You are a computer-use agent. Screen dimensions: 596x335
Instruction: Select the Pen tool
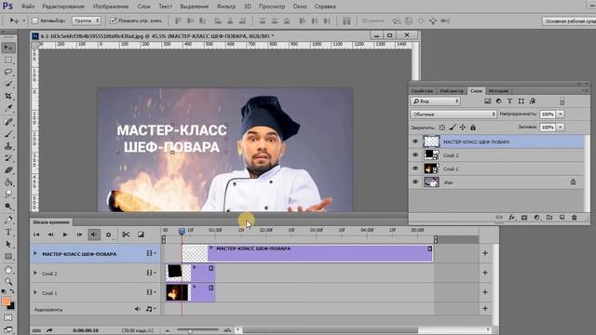tap(8, 220)
